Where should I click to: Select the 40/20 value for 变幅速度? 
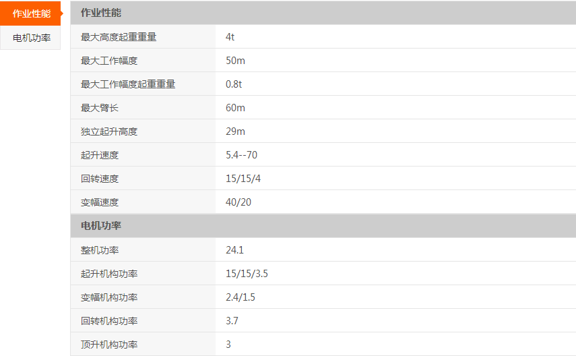[238, 202]
